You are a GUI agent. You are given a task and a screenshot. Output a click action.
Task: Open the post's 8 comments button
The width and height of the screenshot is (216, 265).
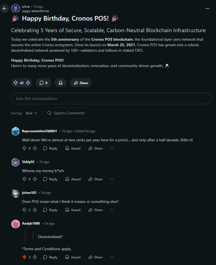pos(43,83)
